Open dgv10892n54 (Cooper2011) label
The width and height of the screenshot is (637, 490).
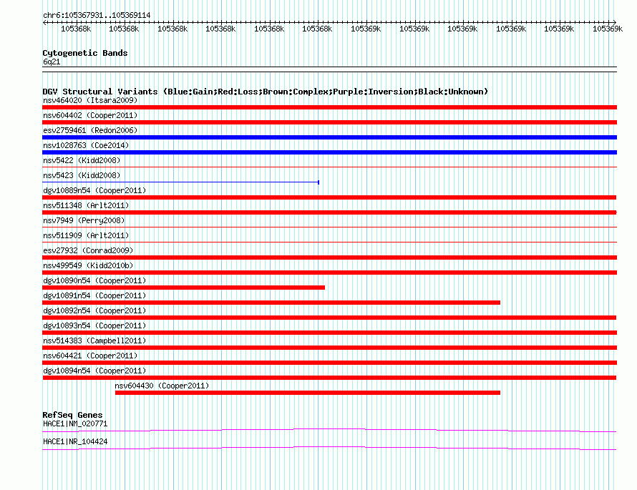click(94, 310)
